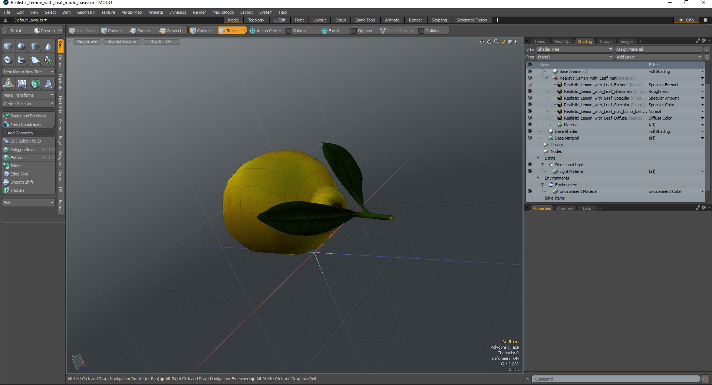Click the viewport pan (move) icon

click(x=482, y=42)
